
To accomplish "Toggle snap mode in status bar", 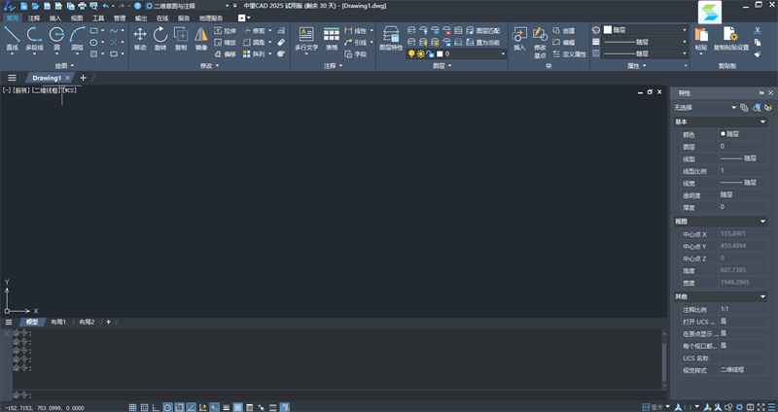I will 132,406.
